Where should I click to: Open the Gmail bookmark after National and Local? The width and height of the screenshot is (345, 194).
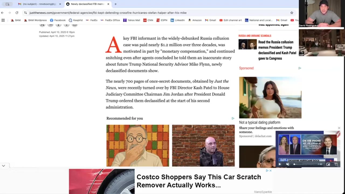pos(282,20)
